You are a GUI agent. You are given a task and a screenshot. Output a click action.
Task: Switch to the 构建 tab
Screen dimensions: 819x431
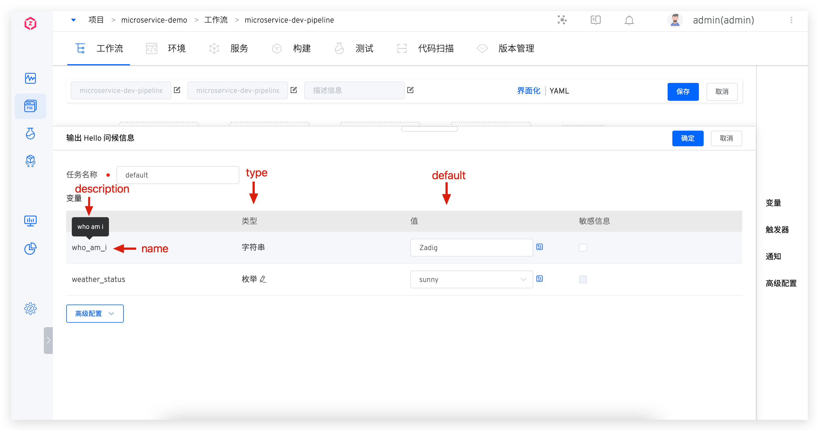tap(301, 48)
